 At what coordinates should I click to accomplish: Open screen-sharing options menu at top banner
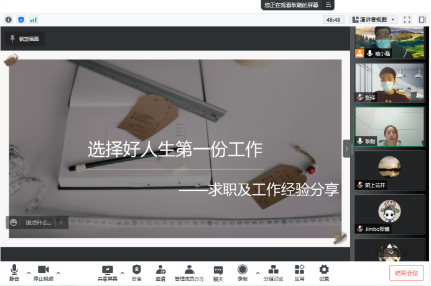click(328, 5)
